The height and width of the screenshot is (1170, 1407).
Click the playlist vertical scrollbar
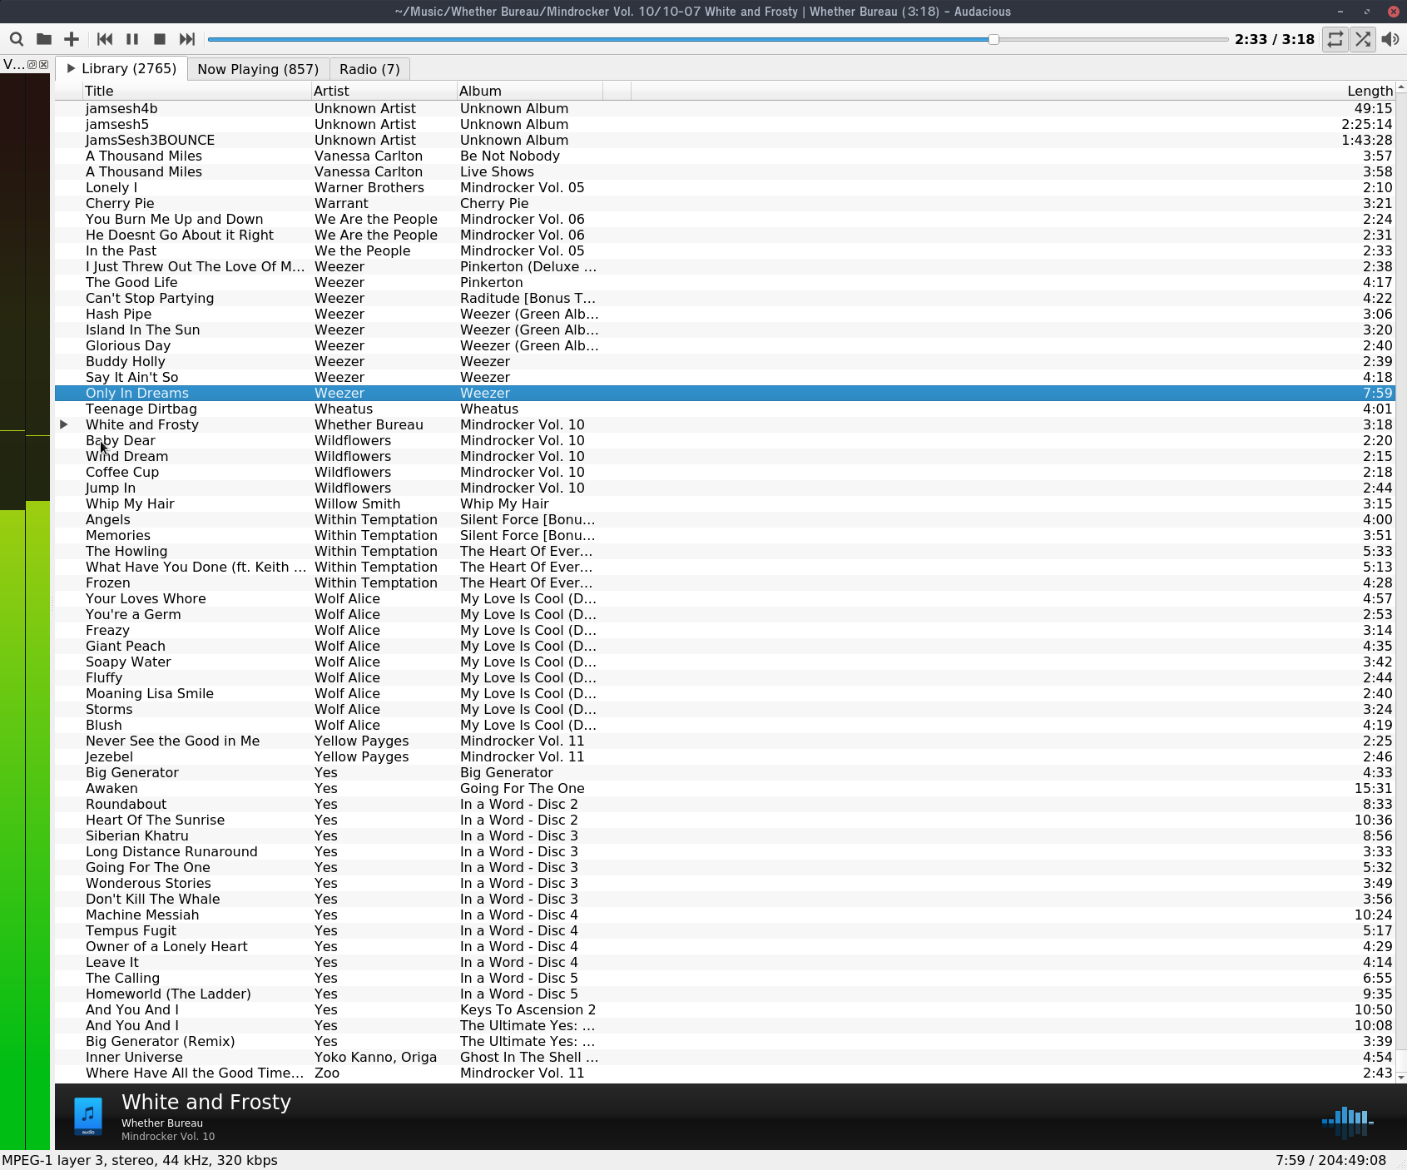click(1401, 583)
